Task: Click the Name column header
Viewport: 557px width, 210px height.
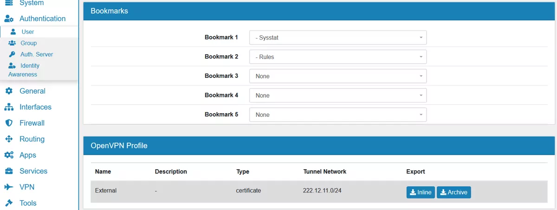Action: tap(103, 172)
